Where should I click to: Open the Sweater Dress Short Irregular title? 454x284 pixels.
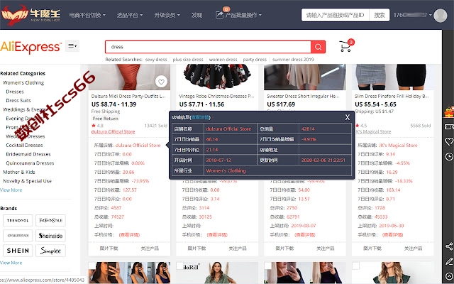[x=303, y=97]
